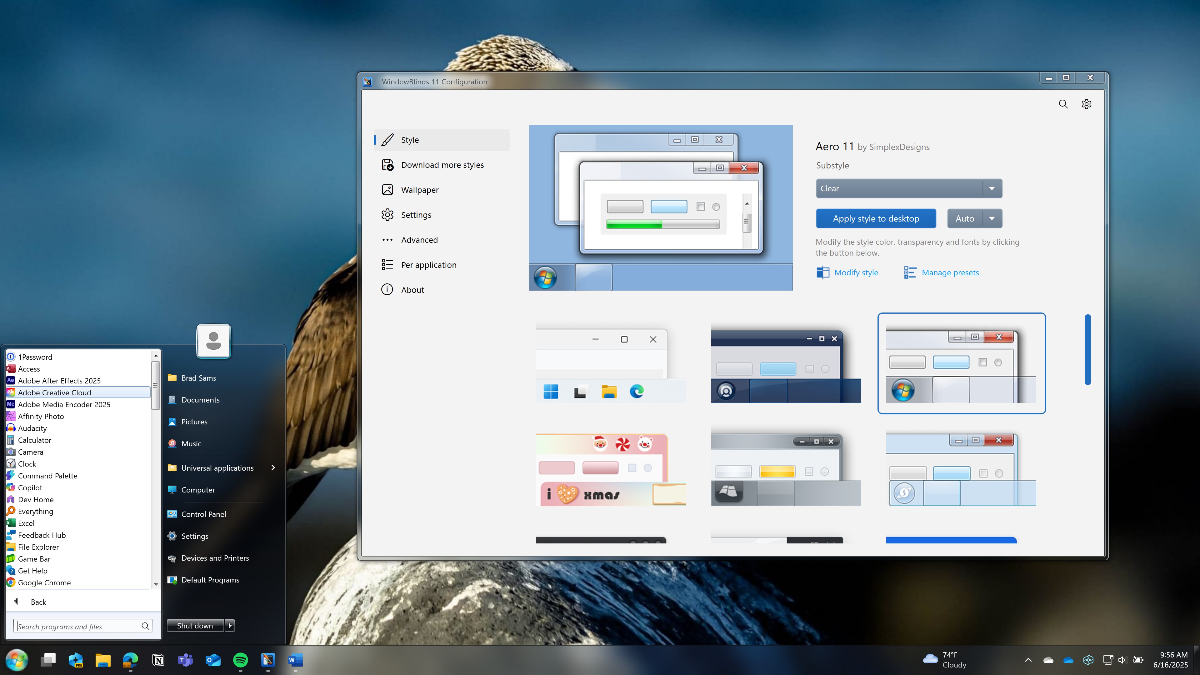Open Game Bar entry
Viewport: 1200px width, 675px height.
78,559
